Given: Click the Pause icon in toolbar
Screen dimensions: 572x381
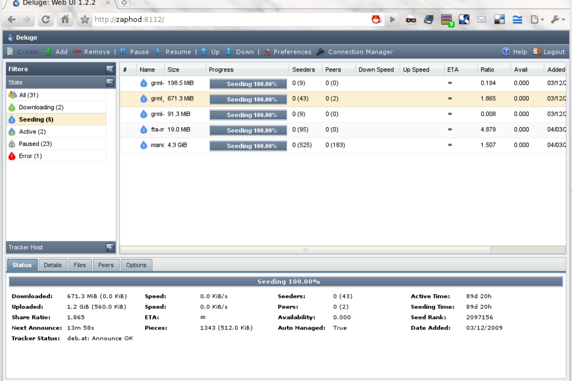Looking at the screenshot, I should [x=123, y=52].
